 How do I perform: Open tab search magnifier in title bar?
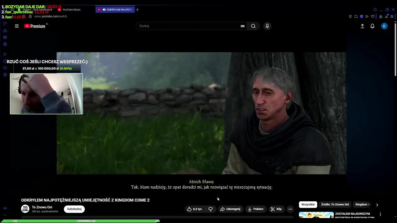tap(375, 10)
